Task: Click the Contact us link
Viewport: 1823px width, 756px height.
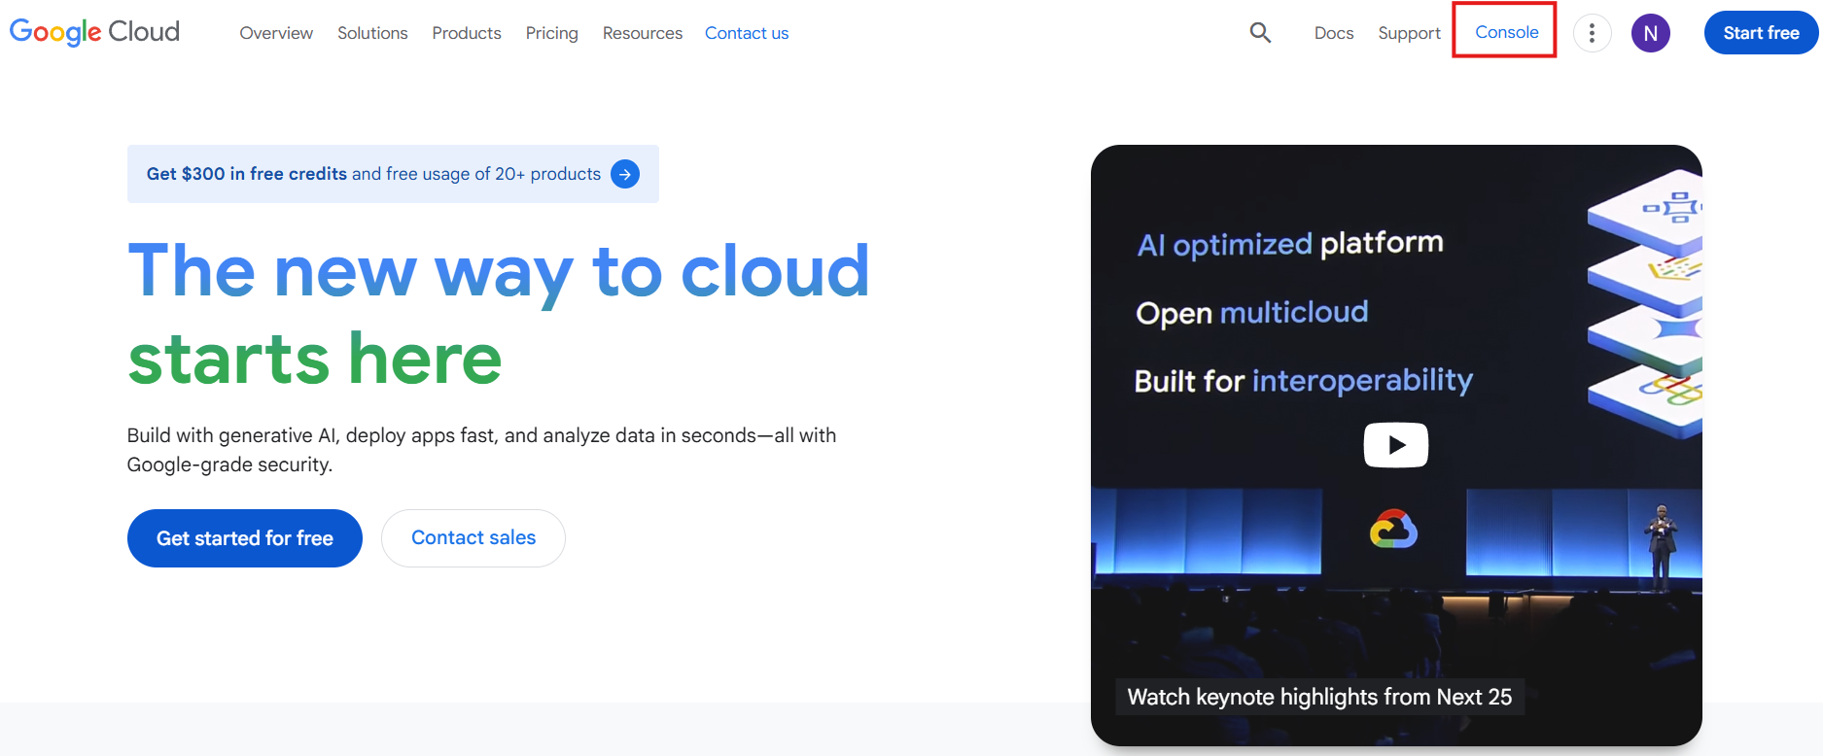Action: click(746, 33)
